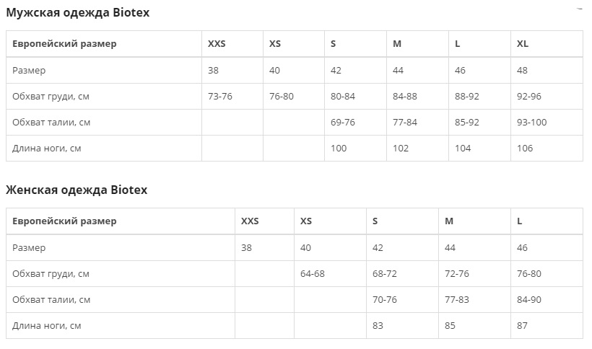592x349 pixels.
Task: Click the leg length value 83
Action: click(378, 326)
